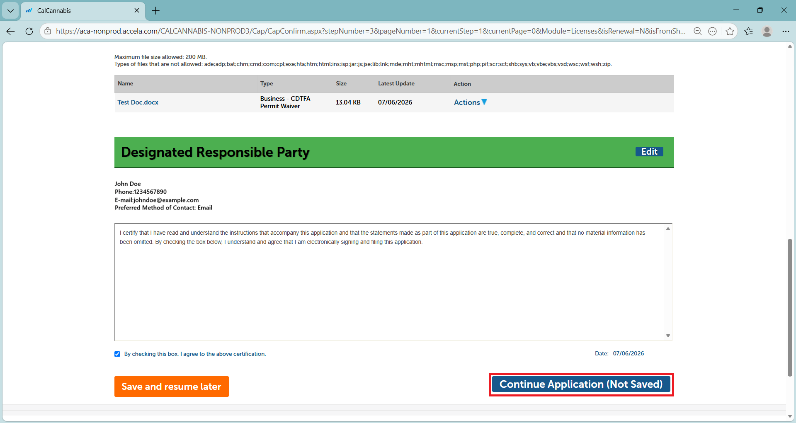Viewport: 796px width, 423px height.
Task: Click the certification agreement label text
Action: (195, 354)
